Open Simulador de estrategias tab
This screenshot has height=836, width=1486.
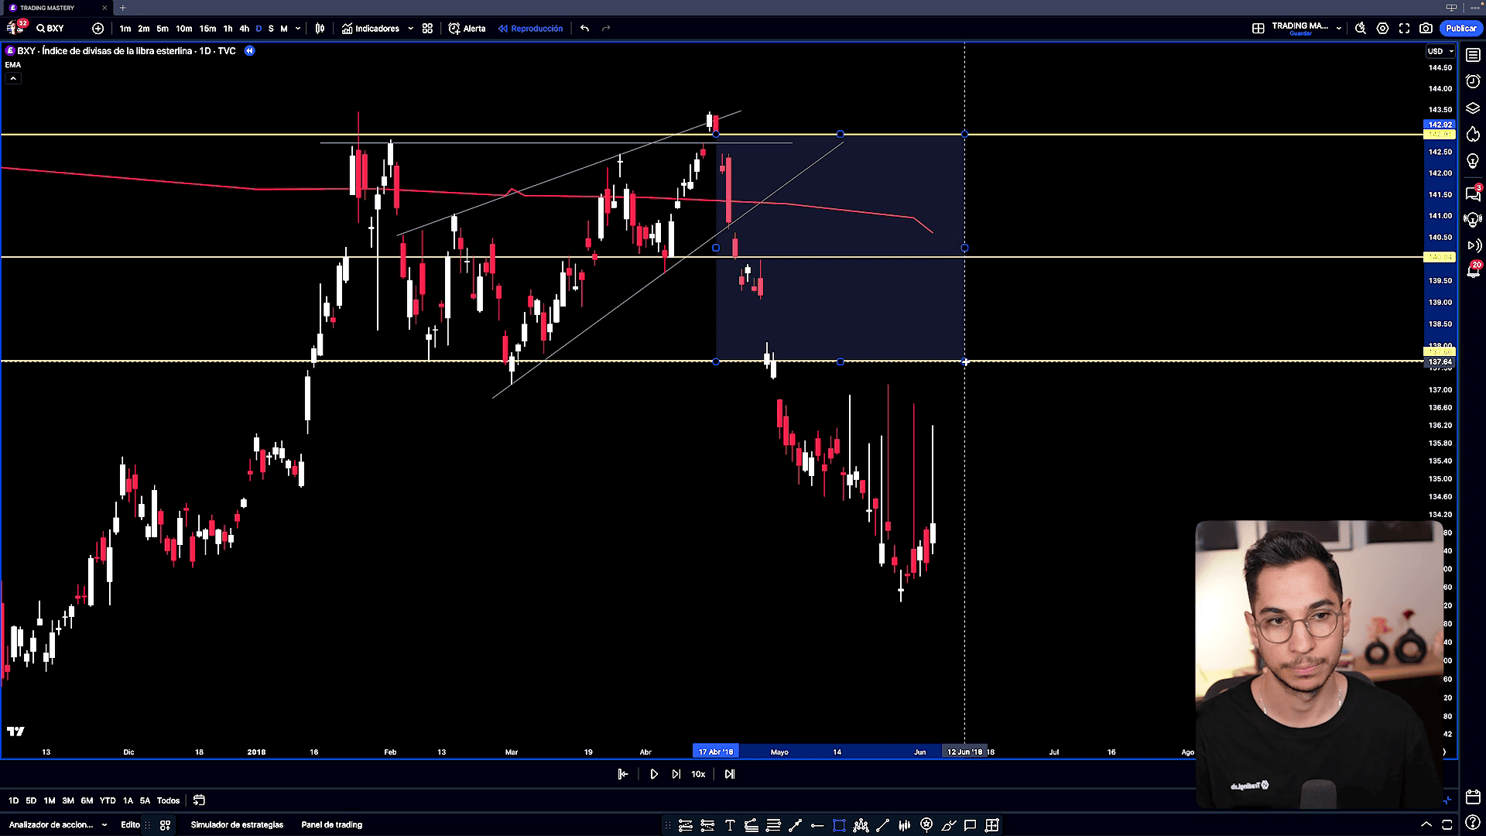coord(237,825)
